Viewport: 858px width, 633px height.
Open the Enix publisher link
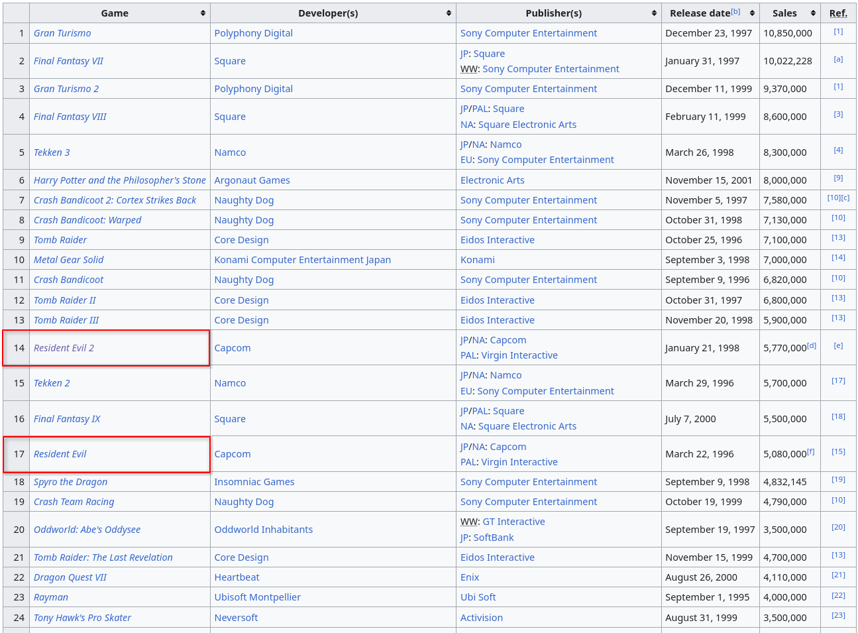pyautogui.click(x=470, y=577)
